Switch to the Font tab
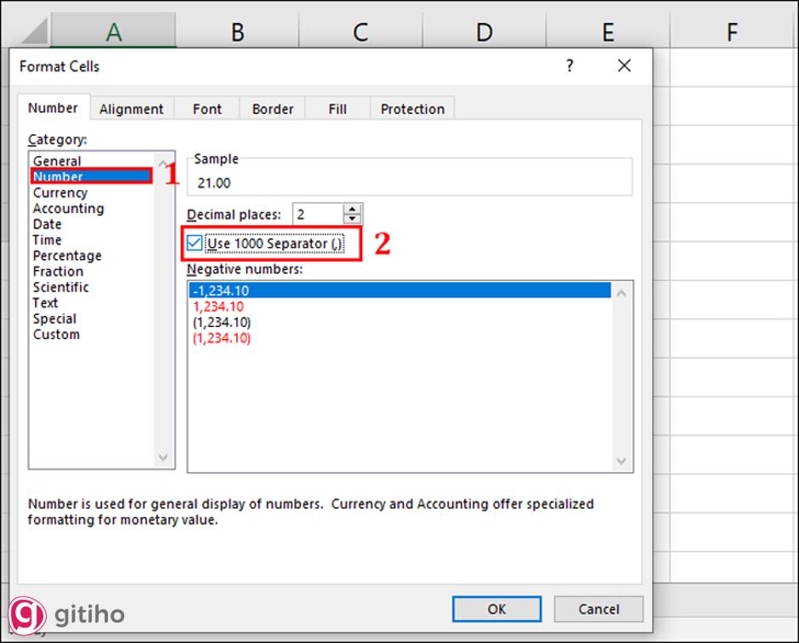799x643 pixels. coord(207,109)
